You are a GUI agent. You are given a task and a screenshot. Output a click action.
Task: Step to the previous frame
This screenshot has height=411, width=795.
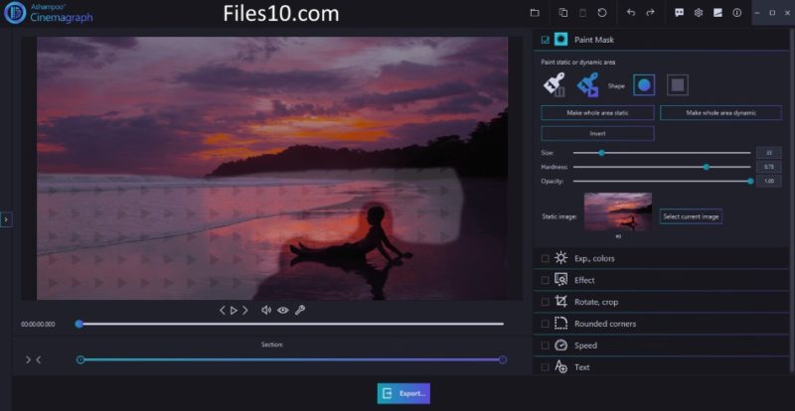click(222, 310)
